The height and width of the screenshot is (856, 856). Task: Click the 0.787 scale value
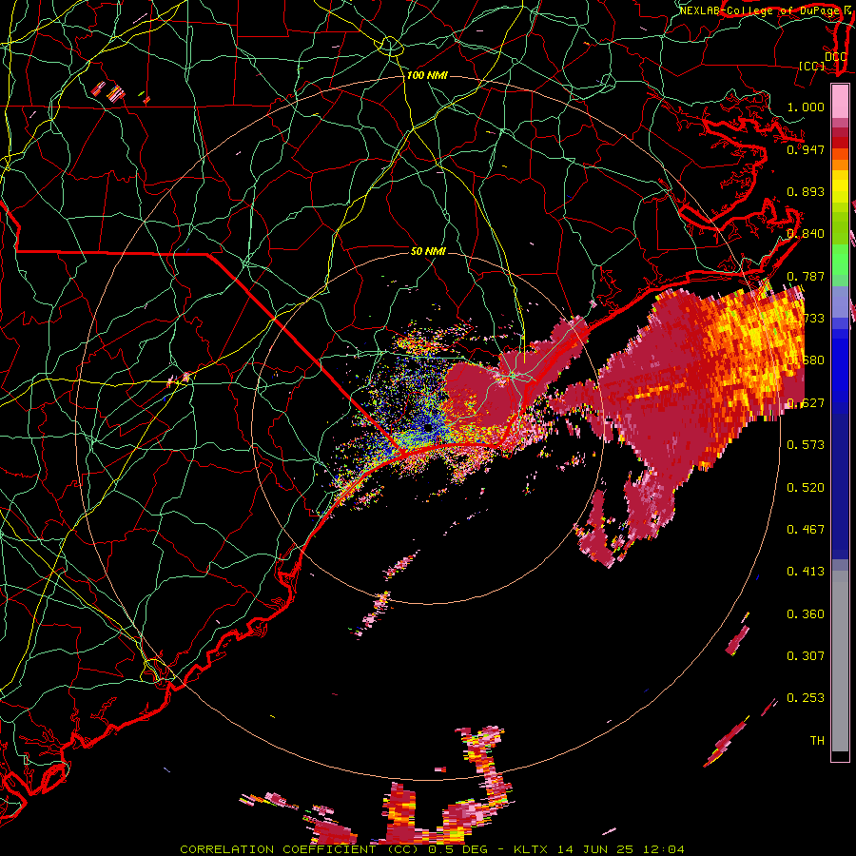click(x=806, y=276)
